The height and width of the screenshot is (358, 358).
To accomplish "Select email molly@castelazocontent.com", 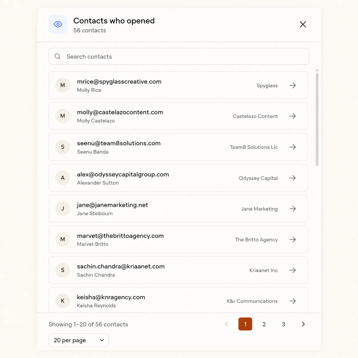I will click(x=120, y=112).
